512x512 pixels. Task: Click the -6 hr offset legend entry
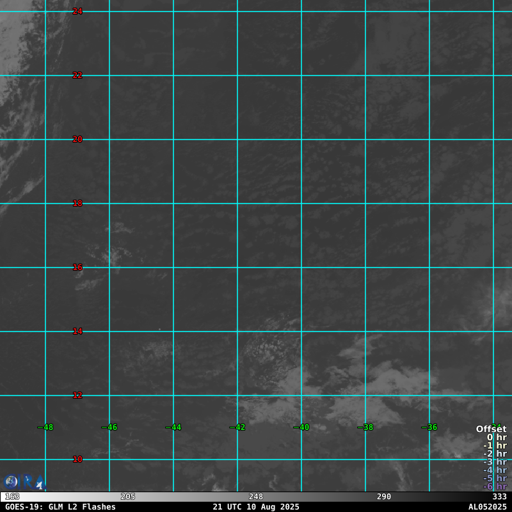(x=495, y=486)
